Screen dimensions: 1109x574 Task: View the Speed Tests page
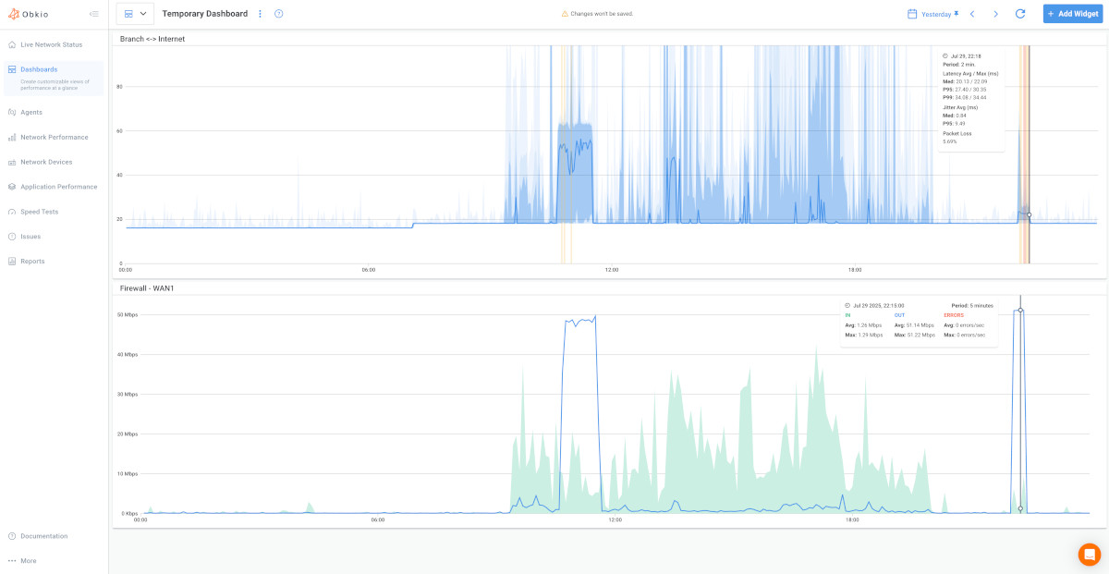point(41,212)
